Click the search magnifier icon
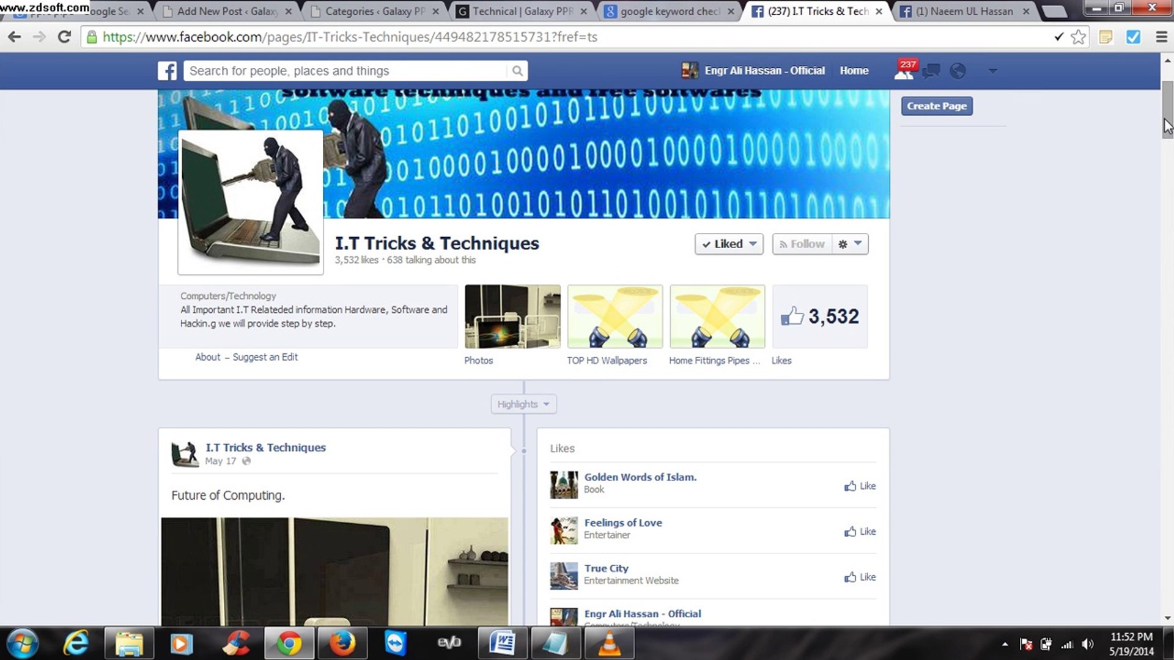The width and height of the screenshot is (1174, 660). point(517,71)
